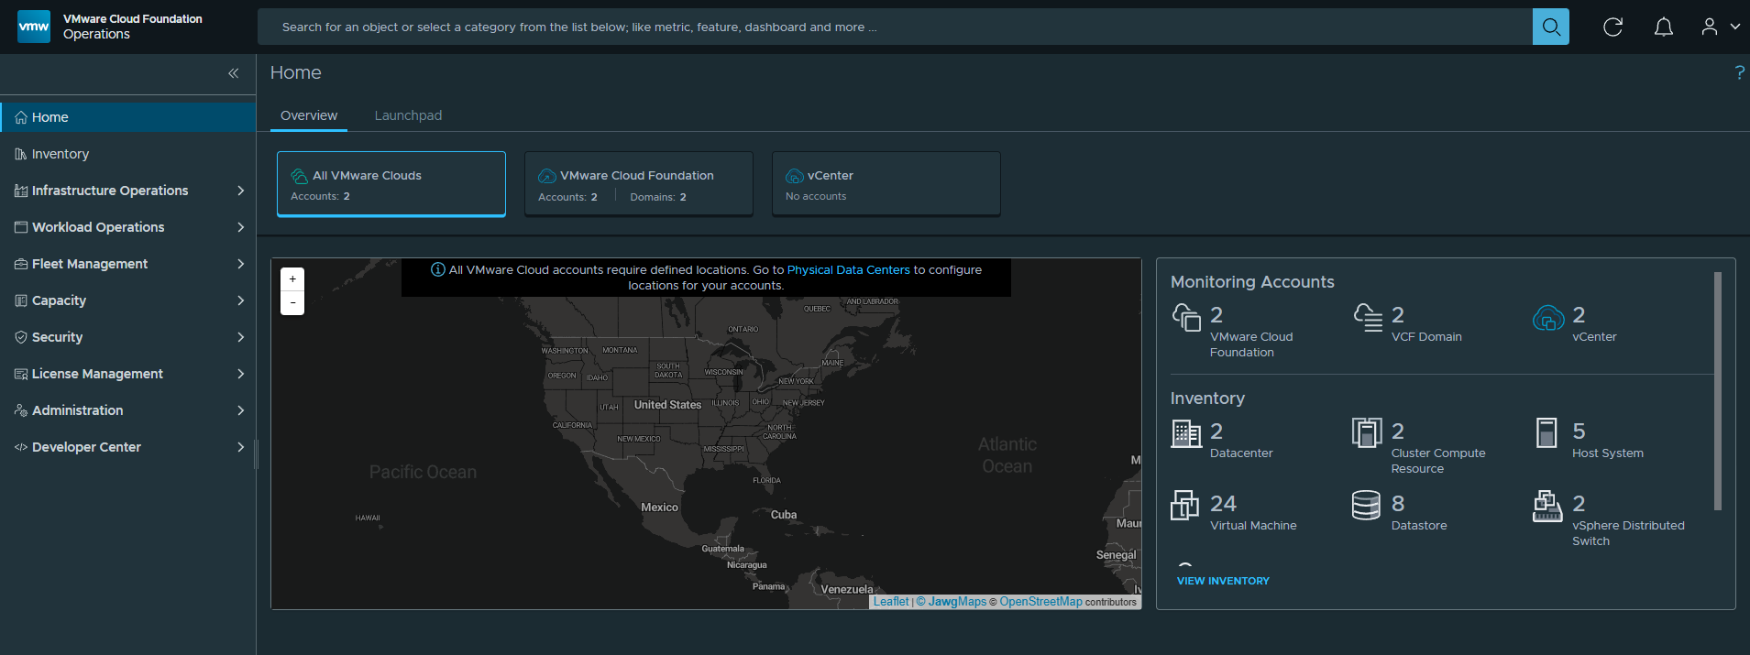The height and width of the screenshot is (655, 1750).
Task: Click the Infrastructure Operations icon
Action: tap(21, 191)
